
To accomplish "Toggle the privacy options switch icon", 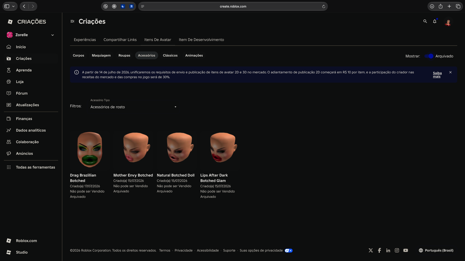I will coord(289,250).
